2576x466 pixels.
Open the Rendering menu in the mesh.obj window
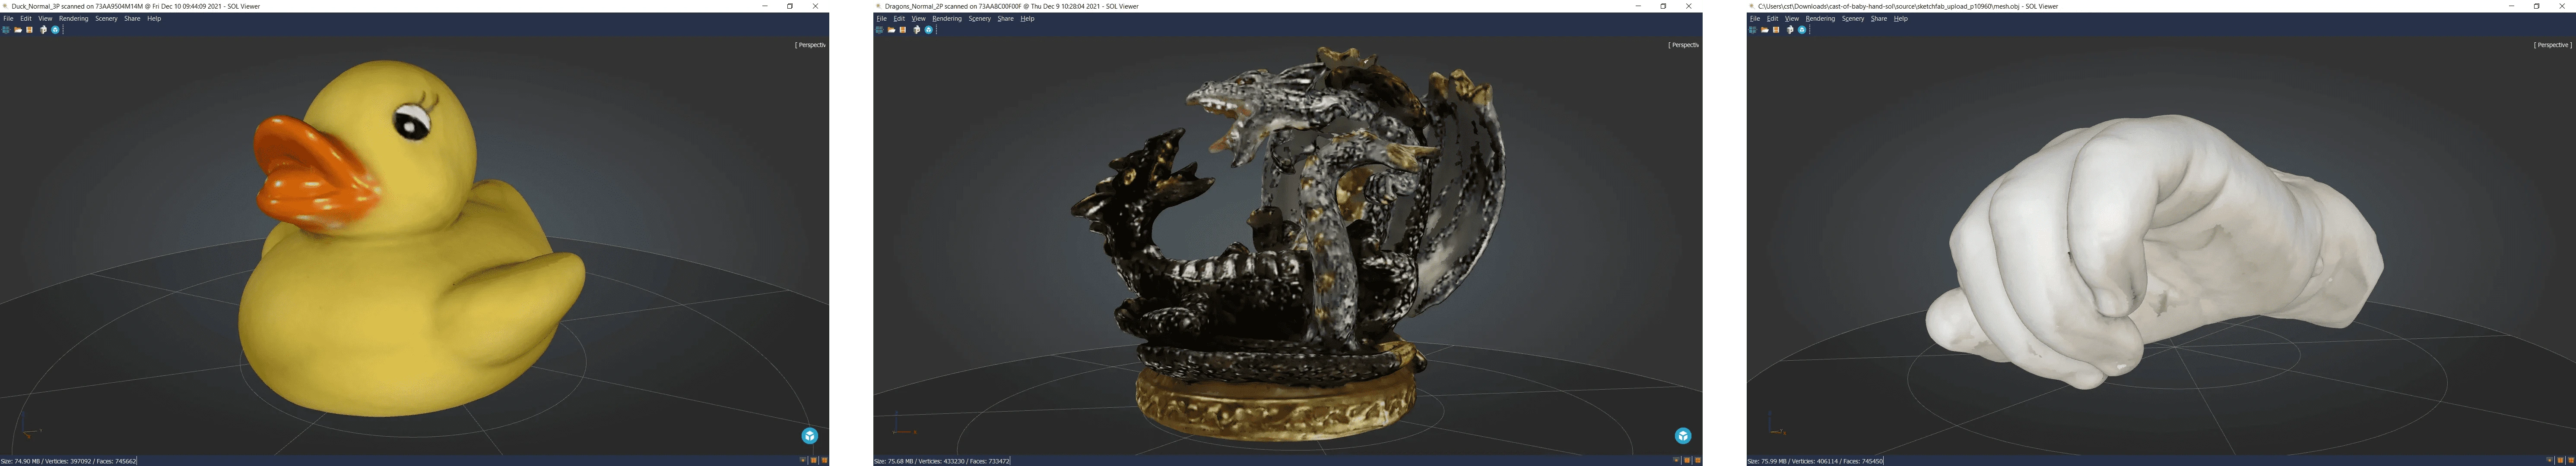pos(1821,18)
